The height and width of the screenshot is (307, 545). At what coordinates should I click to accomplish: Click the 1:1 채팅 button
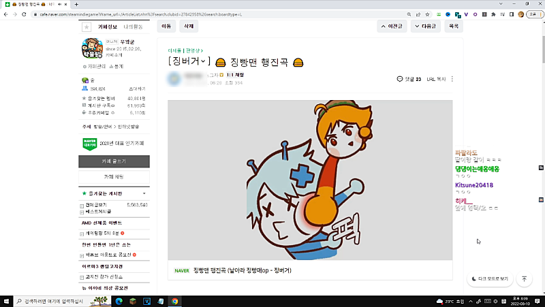235,75
